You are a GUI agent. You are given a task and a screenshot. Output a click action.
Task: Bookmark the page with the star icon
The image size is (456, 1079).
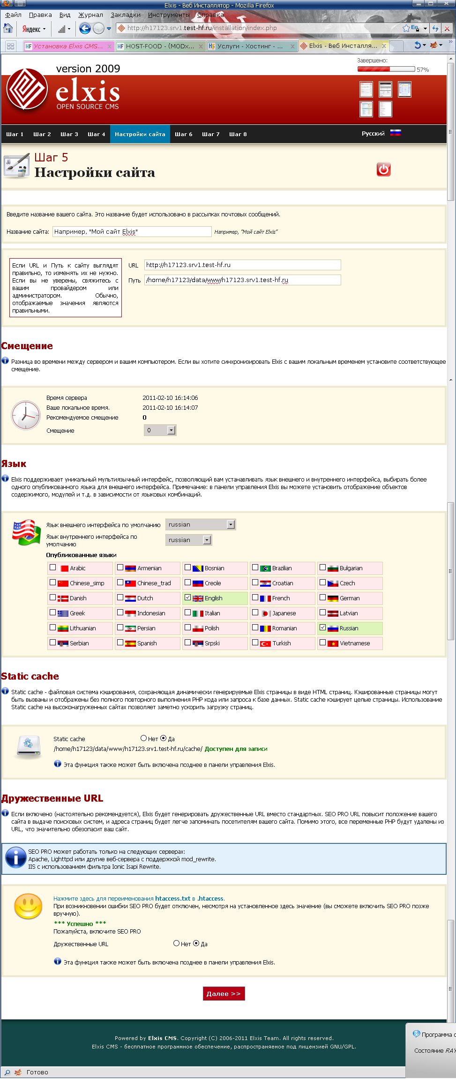click(406, 28)
